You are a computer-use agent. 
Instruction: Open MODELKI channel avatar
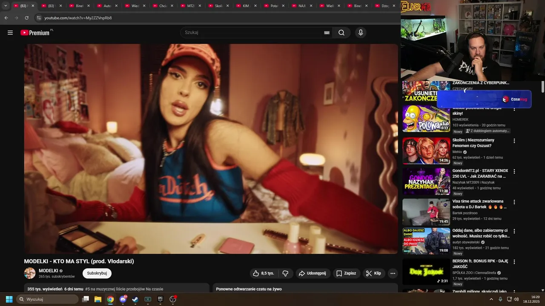click(30, 273)
